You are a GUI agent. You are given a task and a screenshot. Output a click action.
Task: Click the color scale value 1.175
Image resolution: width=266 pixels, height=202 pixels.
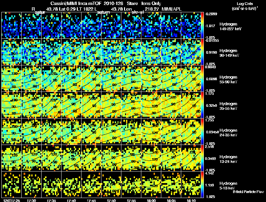(209, 94)
